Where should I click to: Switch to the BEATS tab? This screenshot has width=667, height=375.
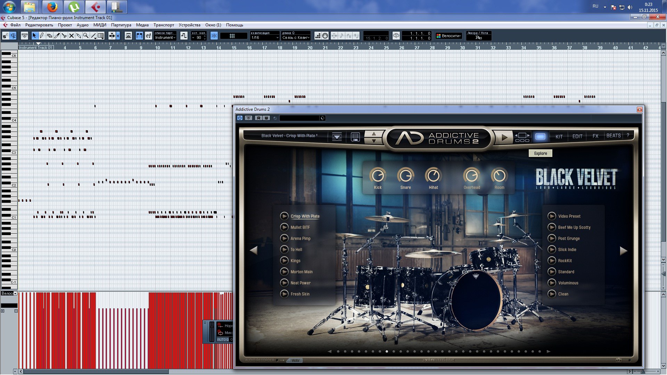(613, 136)
